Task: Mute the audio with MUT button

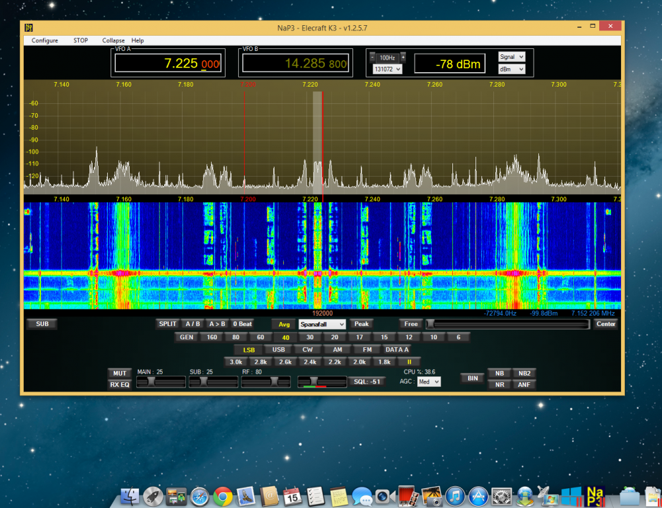Action: click(119, 373)
